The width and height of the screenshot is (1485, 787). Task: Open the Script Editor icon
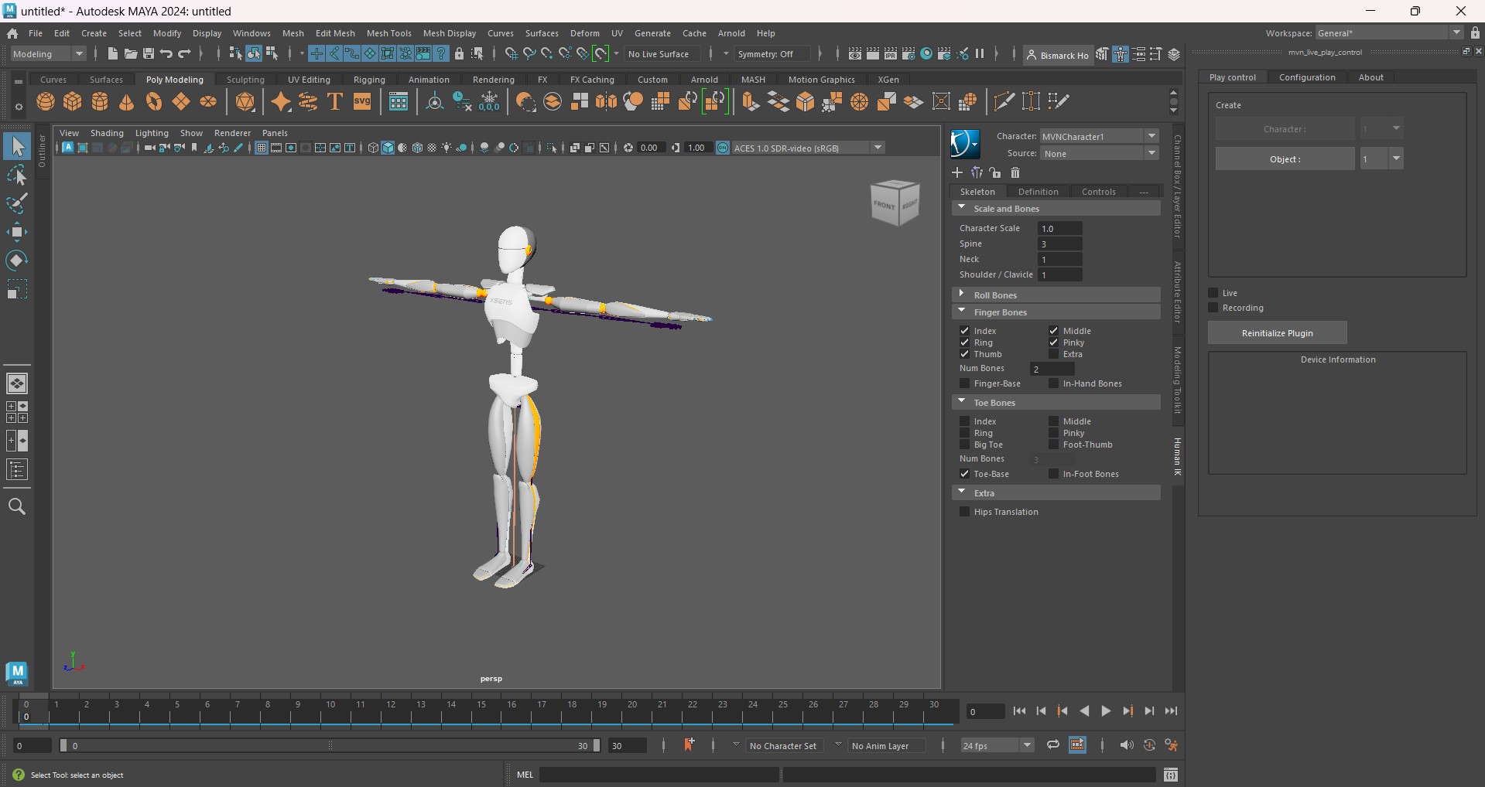(1171, 775)
